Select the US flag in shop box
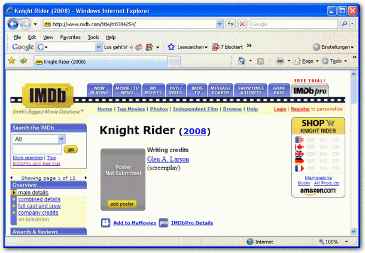 click(x=299, y=140)
